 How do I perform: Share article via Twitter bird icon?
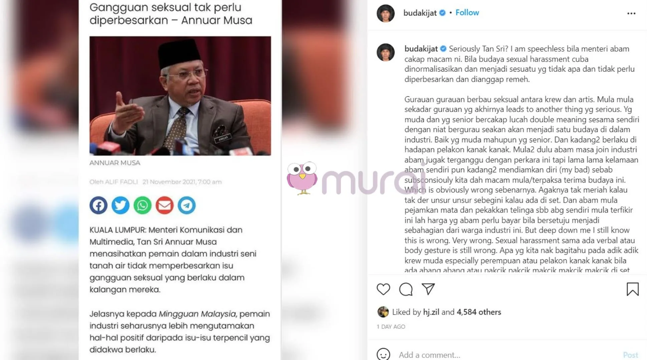coord(120,205)
